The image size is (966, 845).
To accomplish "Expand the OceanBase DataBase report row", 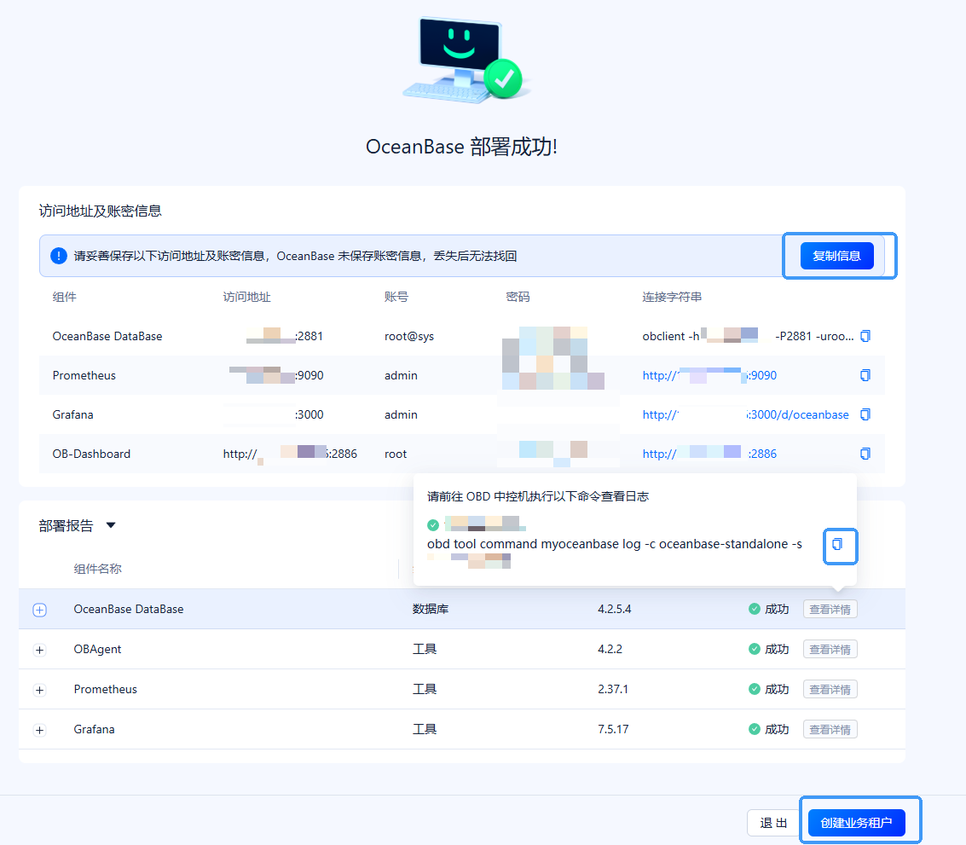I will [x=39, y=610].
